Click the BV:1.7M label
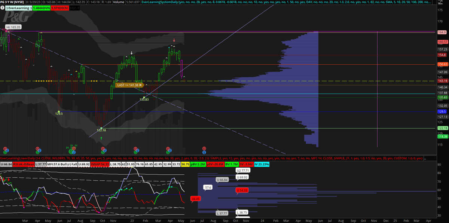This screenshot has width=449, height=223. pos(232,164)
